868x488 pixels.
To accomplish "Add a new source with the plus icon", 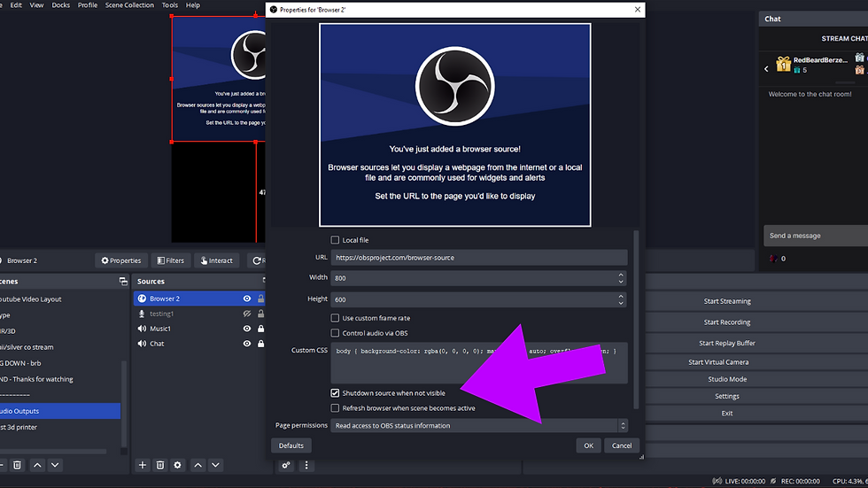I will [143, 465].
